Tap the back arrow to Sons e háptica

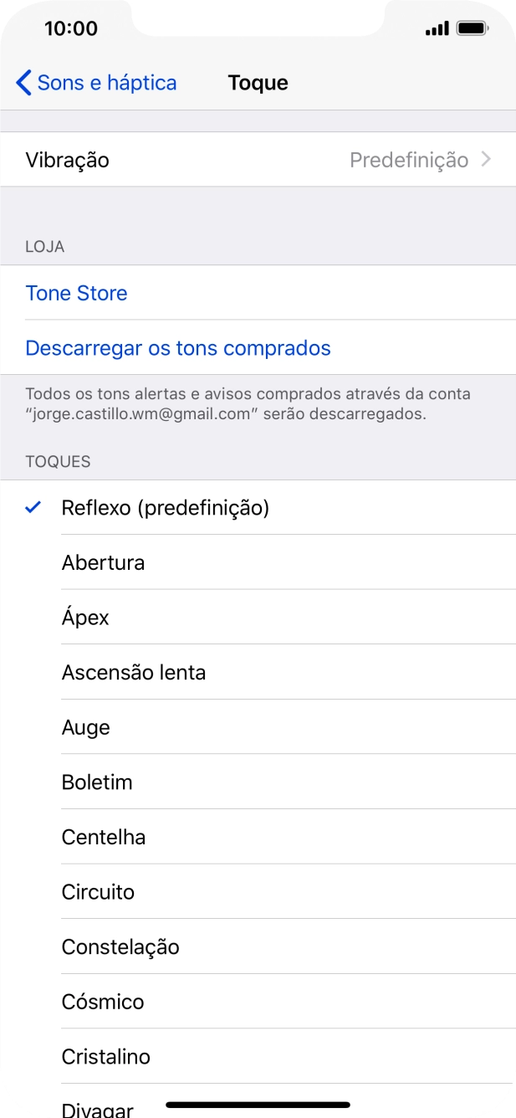tap(21, 82)
